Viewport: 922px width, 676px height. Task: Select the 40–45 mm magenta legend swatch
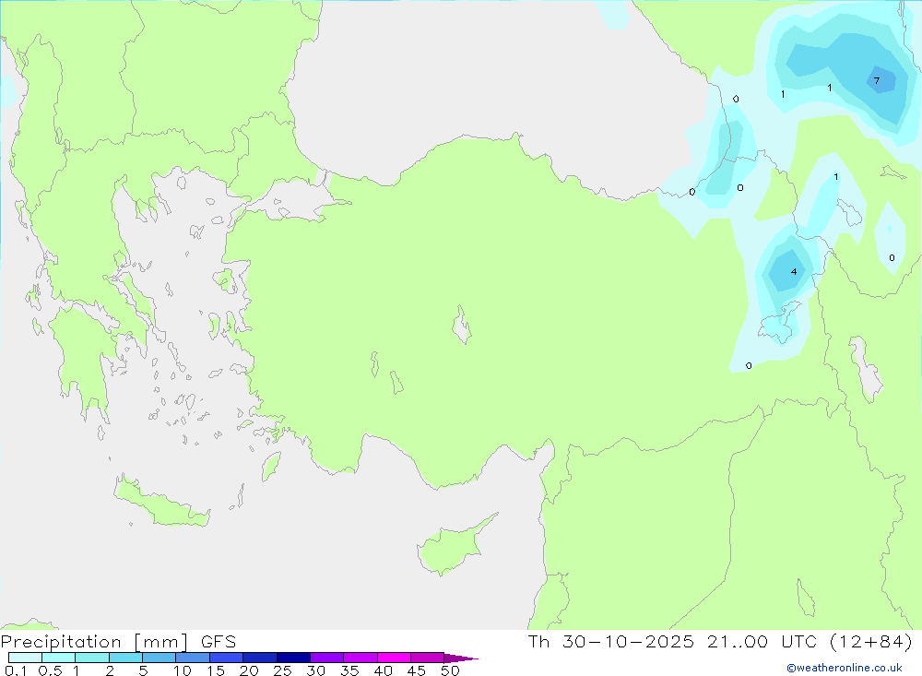pos(394,658)
